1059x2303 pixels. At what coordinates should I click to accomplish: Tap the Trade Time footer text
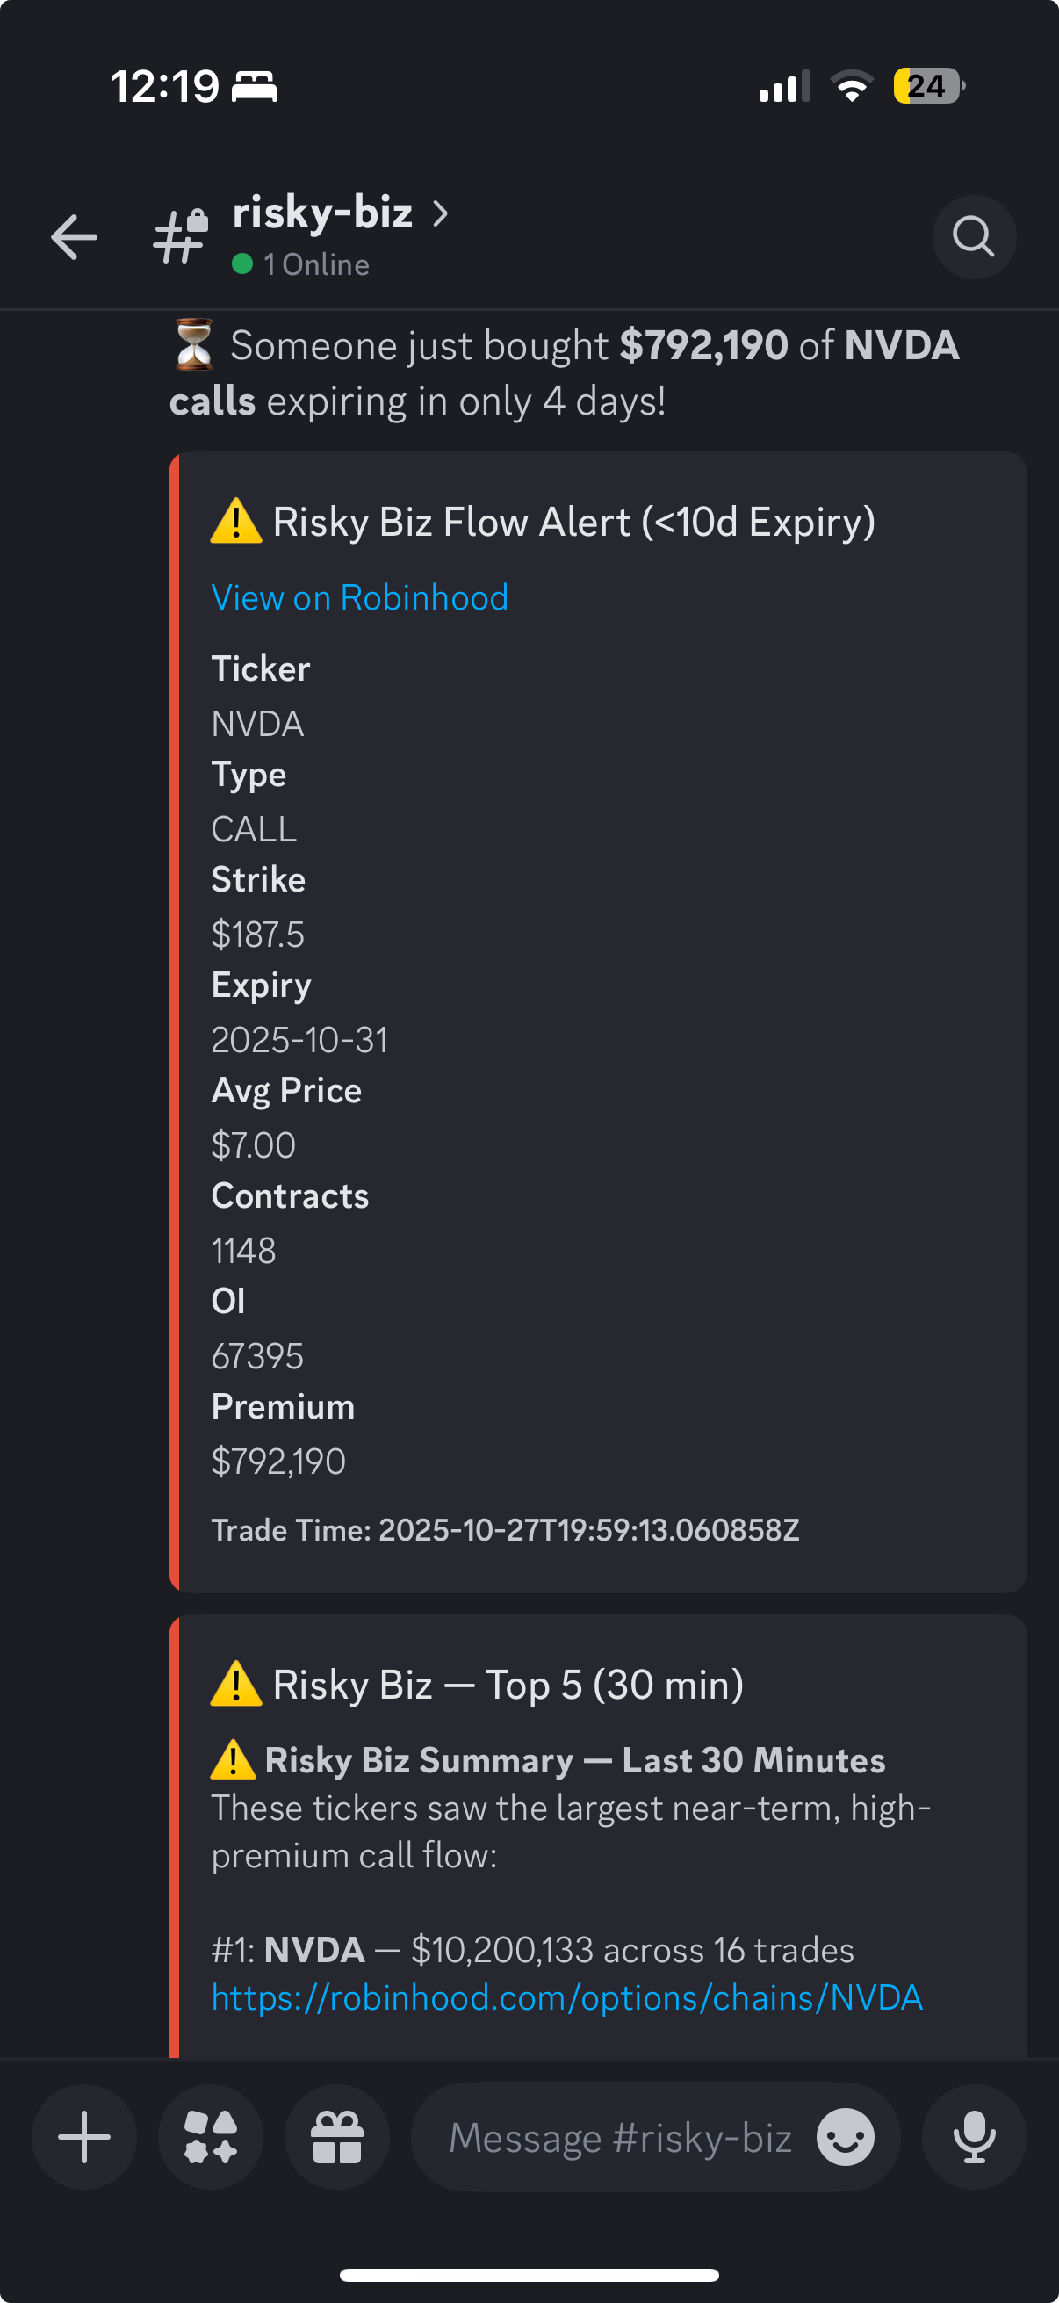tap(505, 1530)
